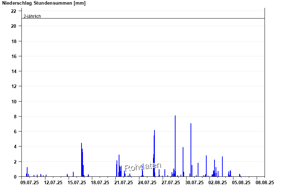The image size is (286, 196).
Task: Click the 'Rohdaten' watermark text
Action: (x=143, y=167)
